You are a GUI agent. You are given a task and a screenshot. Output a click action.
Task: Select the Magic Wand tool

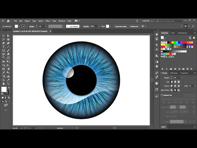pyautogui.click(x=4, y=39)
